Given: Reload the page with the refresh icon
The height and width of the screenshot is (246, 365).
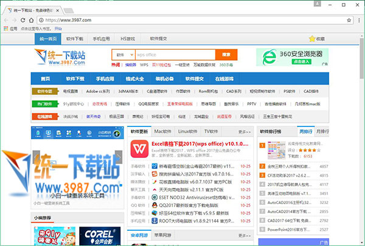Looking at the screenshot, I should tap(23, 20).
